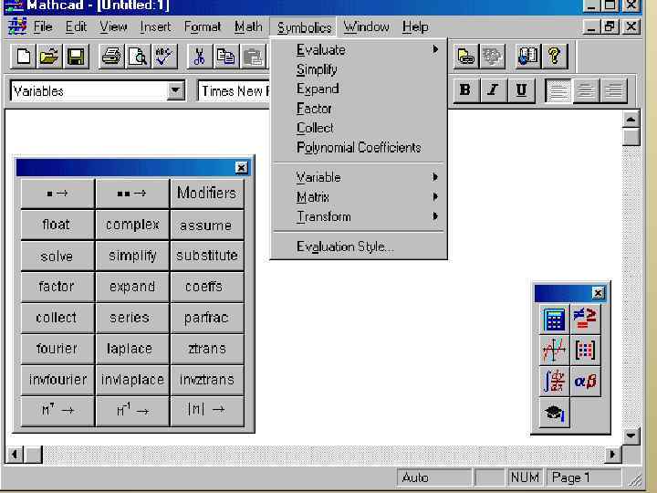Toggle Bold formatting
Screen dimensions: 657x493
pos(465,90)
